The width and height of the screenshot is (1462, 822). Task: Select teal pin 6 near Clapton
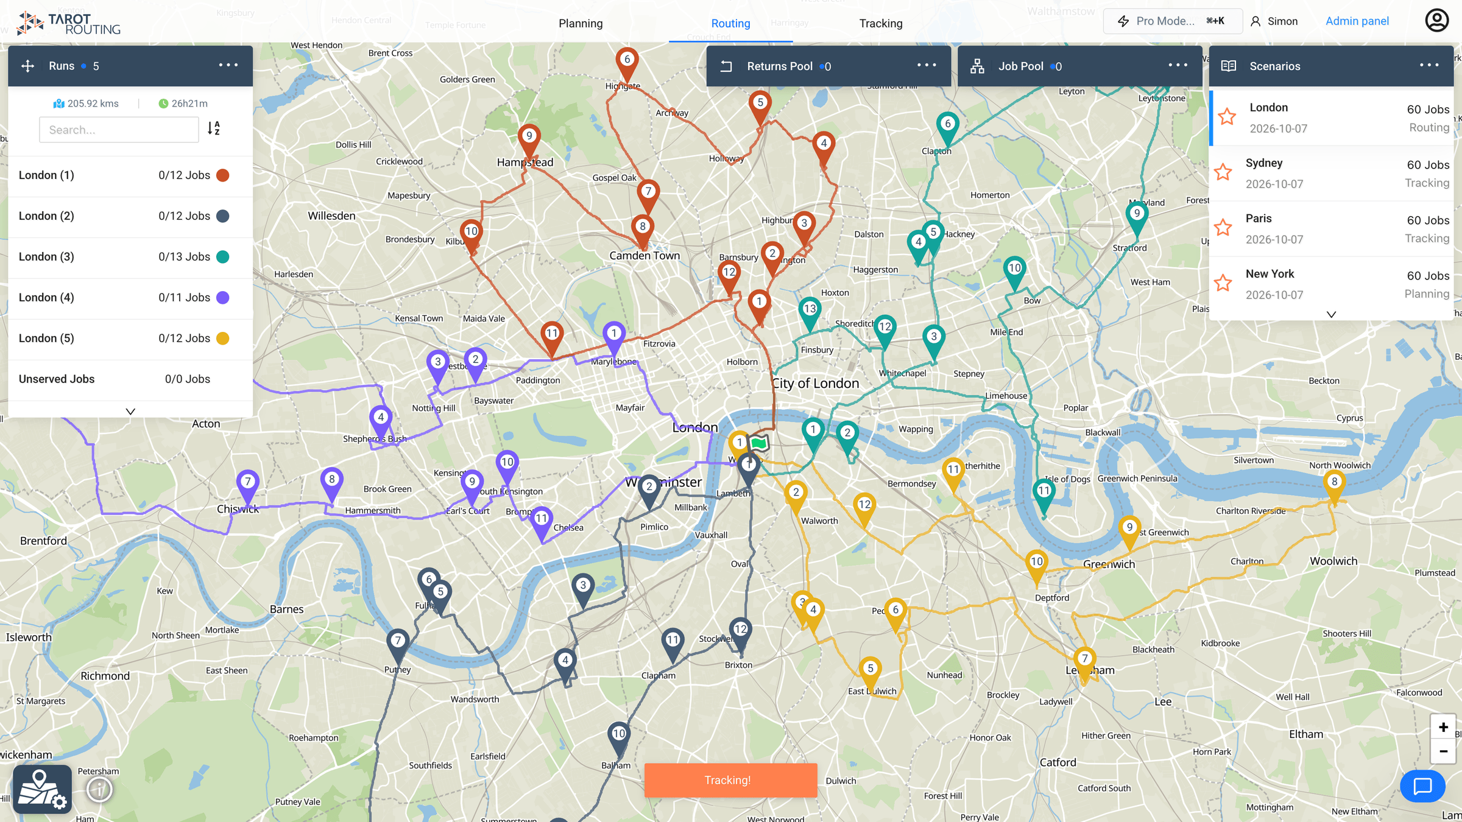(947, 128)
